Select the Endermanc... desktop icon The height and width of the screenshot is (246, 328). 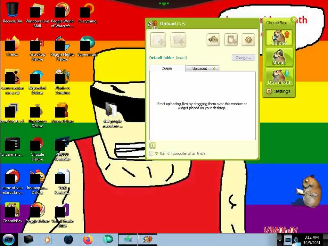tap(12, 146)
